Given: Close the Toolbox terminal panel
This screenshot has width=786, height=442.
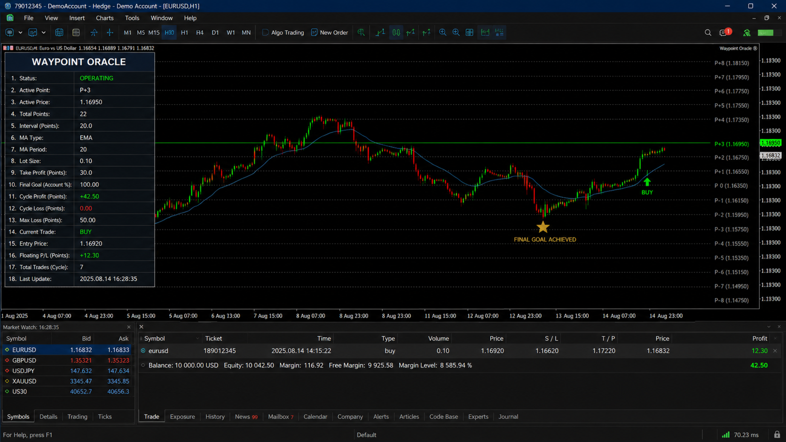Looking at the screenshot, I should click(141, 327).
